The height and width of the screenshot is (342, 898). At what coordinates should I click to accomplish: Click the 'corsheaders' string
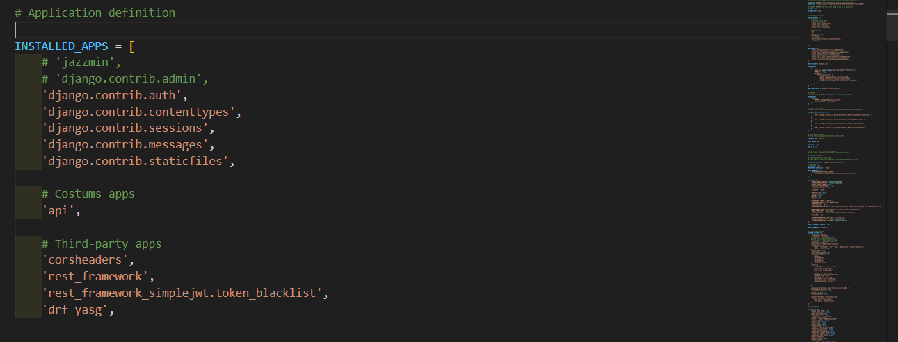pyautogui.click(x=84, y=260)
